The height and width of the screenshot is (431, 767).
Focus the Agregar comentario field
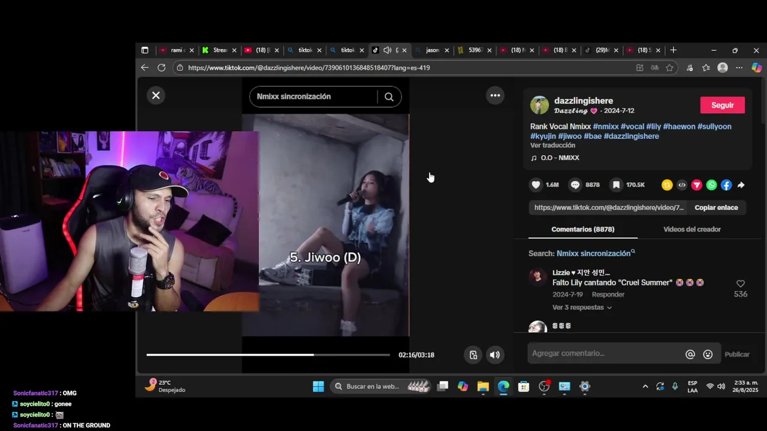(x=605, y=354)
